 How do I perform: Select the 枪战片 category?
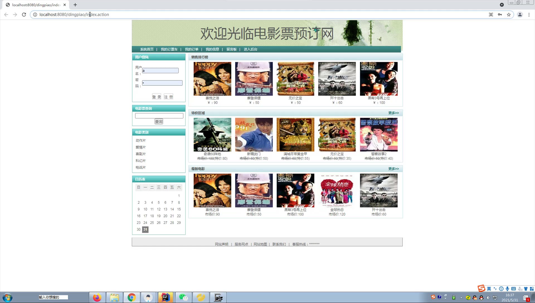tap(141, 167)
